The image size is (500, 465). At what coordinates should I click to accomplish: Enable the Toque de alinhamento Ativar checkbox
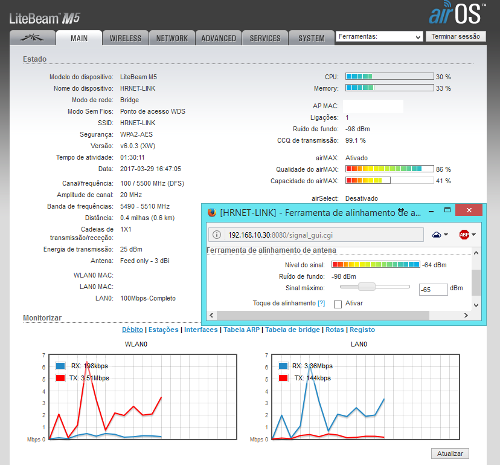338,304
